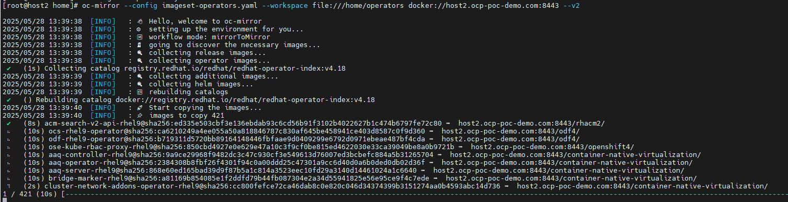Click the rocket icon before Start copying images

coord(139,107)
